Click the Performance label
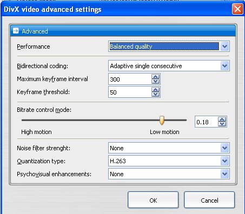This screenshot has height=214, width=245. pyautogui.click(x=34, y=46)
